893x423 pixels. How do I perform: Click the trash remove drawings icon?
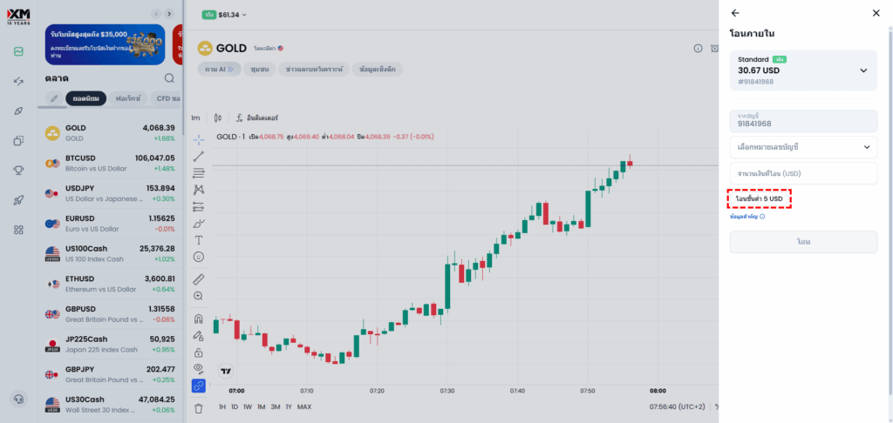click(199, 407)
